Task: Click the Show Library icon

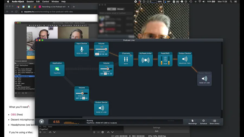Action: tap(214, 121)
